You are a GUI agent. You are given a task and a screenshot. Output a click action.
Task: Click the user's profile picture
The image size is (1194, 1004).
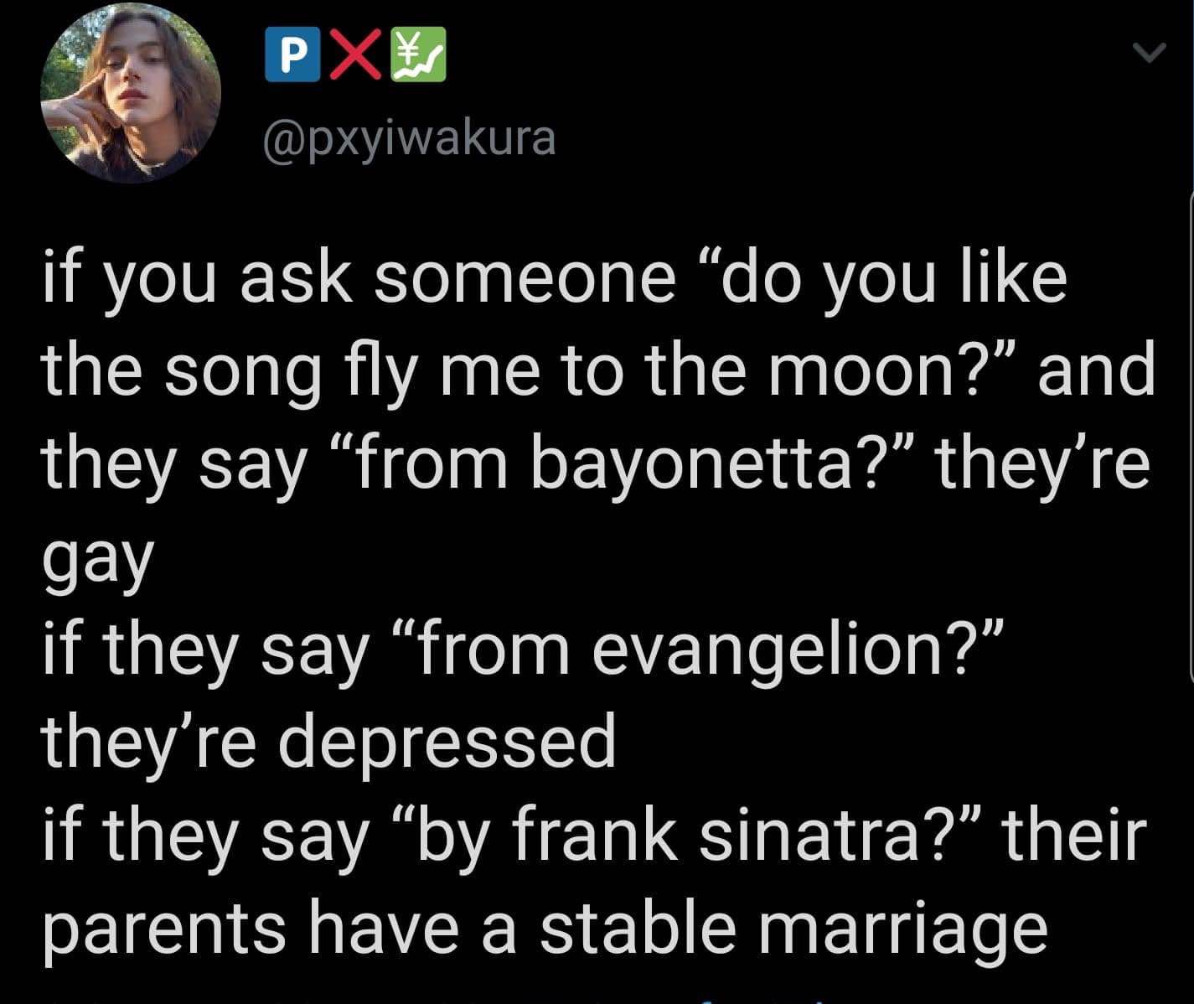(132, 93)
